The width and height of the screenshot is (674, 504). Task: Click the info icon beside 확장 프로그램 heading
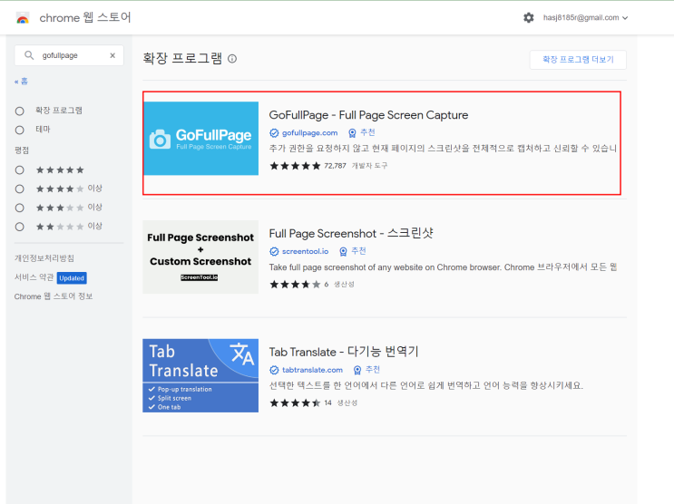click(232, 59)
